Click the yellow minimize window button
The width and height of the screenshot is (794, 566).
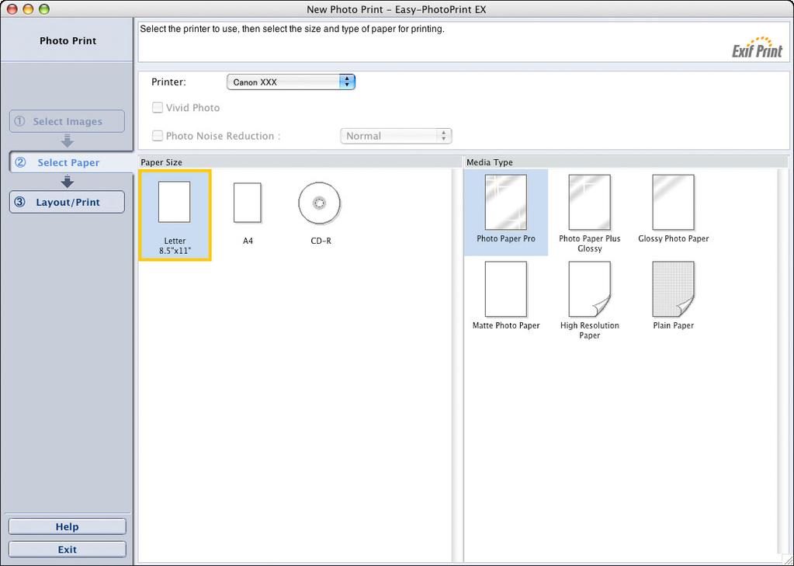[29, 9]
